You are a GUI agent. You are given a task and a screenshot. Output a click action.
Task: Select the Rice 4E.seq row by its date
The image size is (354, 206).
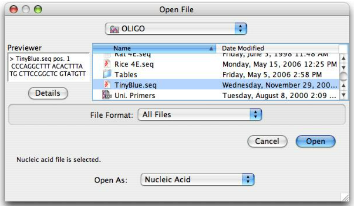pyautogui.click(x=279, y=64)
